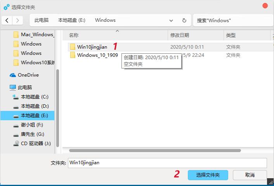The width and height of the screenshot is (274, 186).
Task: Click the OneDrive cloud icon
Action: tap(13, 75)
